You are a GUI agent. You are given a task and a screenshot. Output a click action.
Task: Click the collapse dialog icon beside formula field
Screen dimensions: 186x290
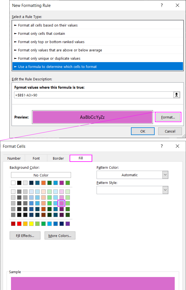pyautogui.click(x=177, y=95)
